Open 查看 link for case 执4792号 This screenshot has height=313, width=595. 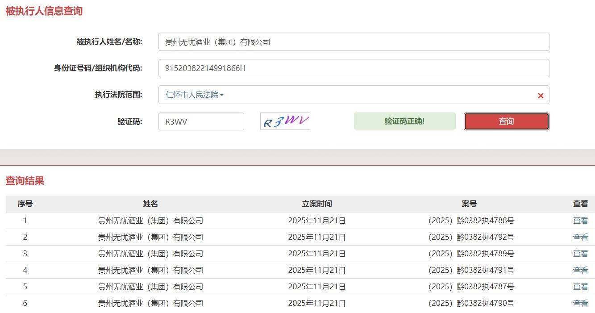coord(580,237)
